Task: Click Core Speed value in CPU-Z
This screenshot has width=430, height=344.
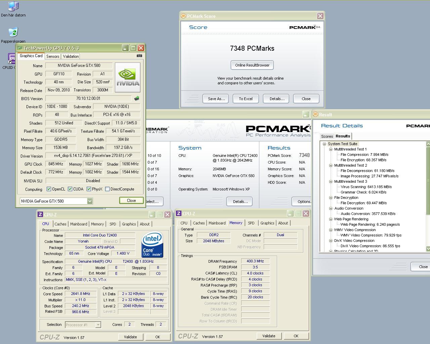Action: pos(81,294)
